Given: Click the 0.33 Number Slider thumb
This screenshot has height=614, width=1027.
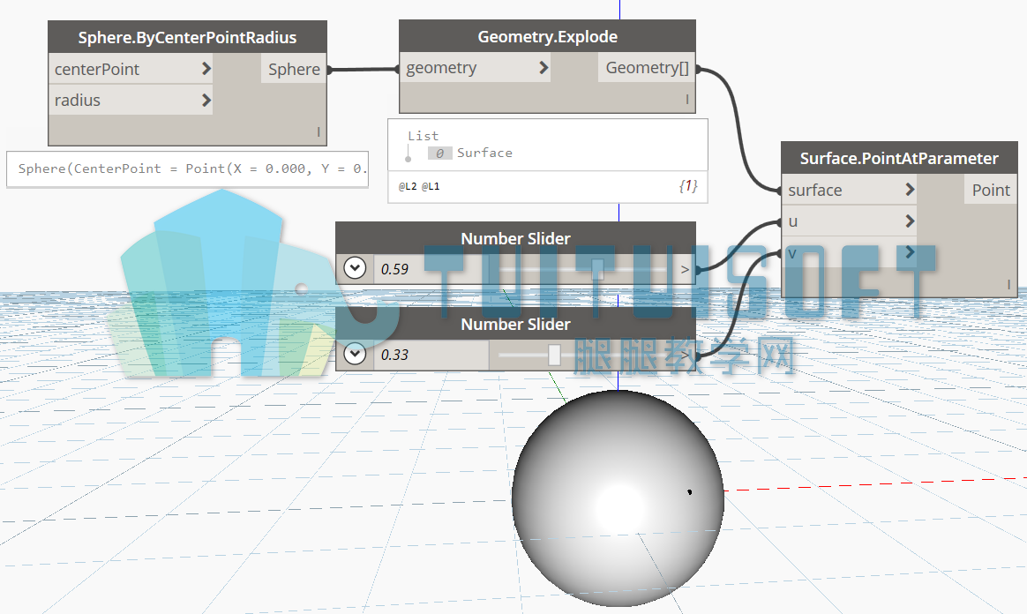Looking at the screenshot, I should tap(554, 355).
